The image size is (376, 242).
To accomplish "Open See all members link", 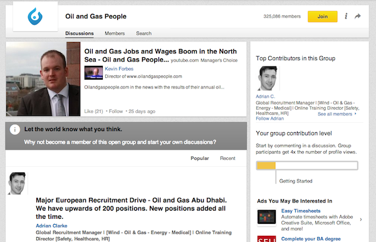I will 335,114.
